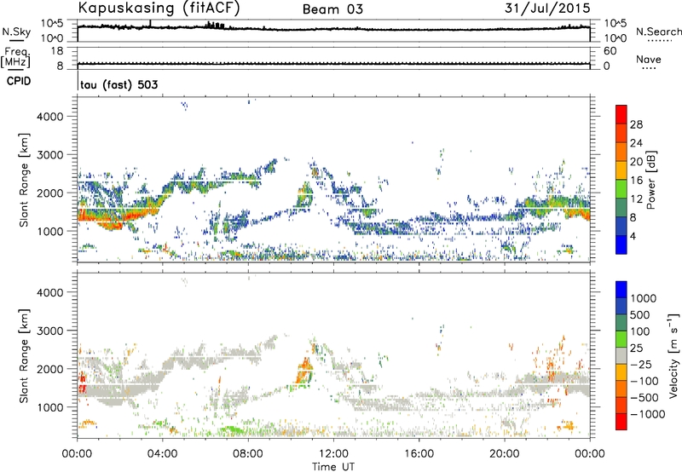
Task: Click the Beam 03 label
Action: 332,9
